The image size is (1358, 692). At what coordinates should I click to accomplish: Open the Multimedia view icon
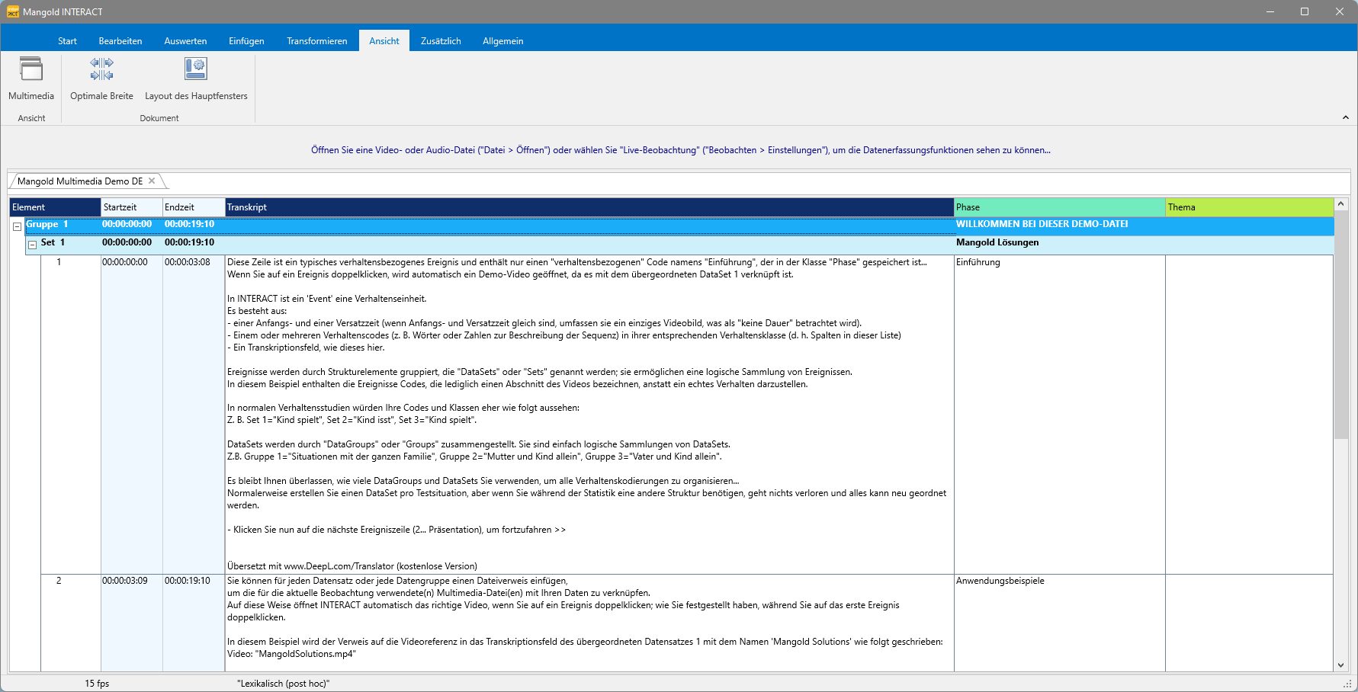coord(31,78)
